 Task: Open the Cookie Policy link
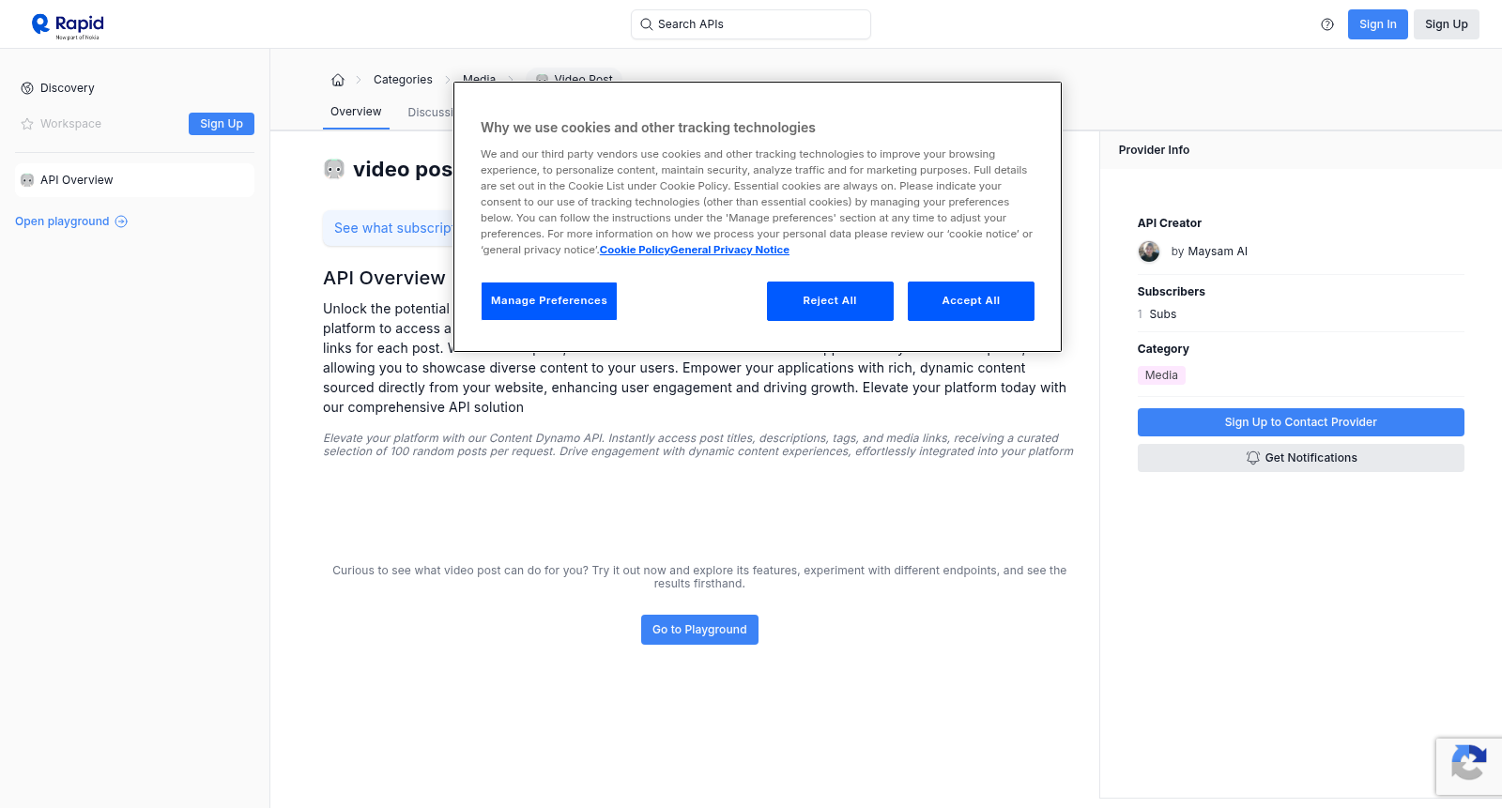pos(635,250)
